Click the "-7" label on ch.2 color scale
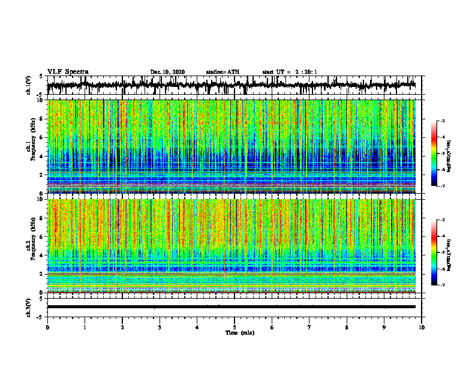Image resolution: width=475 pixels, height=367 pixels. (x=443, y=285)
